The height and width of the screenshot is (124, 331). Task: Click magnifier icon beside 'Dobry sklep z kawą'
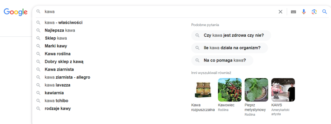38,62
